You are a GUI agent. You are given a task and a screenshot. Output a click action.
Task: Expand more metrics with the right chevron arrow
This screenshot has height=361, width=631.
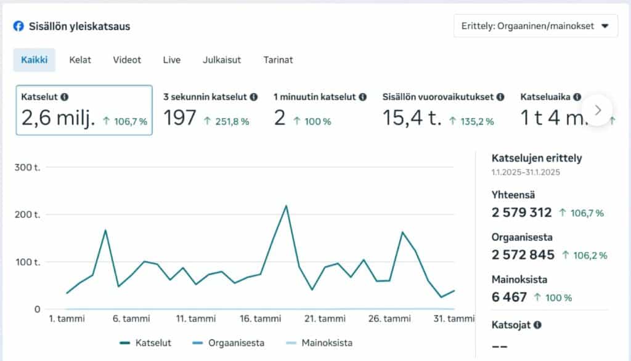pyautogui.click(x=597, y=110)
